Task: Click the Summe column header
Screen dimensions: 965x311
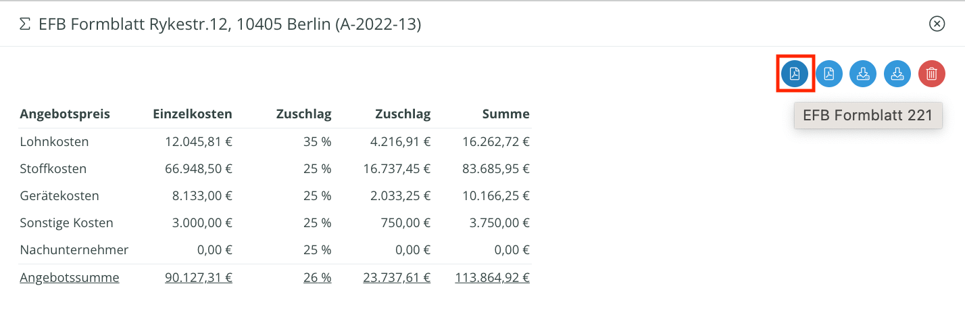Action: (506, 114)
